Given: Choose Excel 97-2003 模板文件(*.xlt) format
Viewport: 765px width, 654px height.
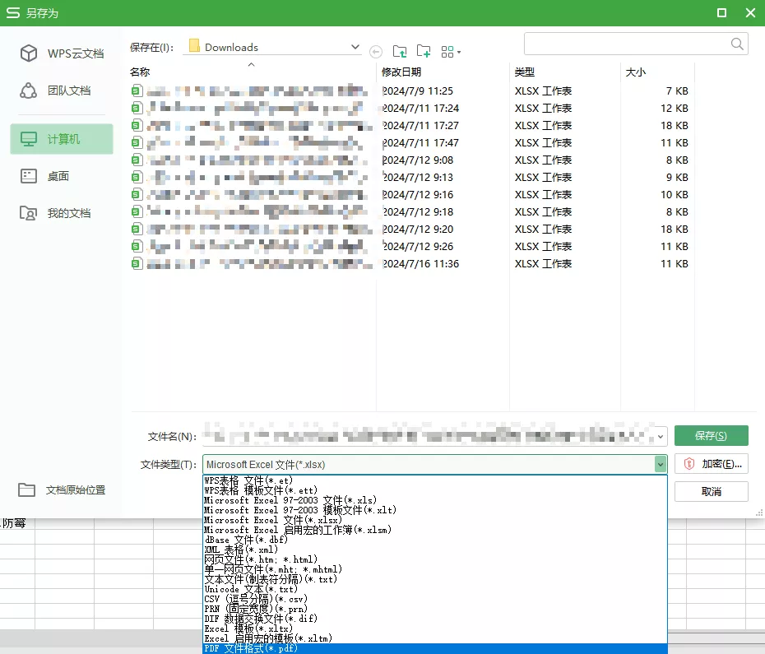Looking at the screenshot, I should click(300, 510).
